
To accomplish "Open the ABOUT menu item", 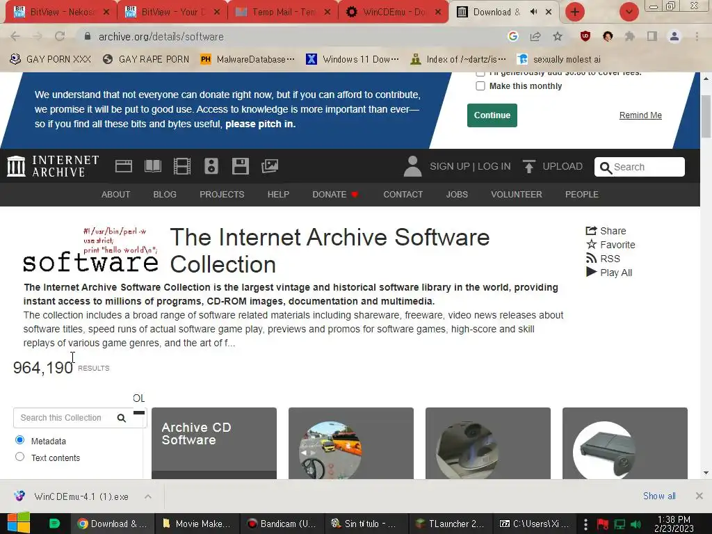I will click(116, 195).
